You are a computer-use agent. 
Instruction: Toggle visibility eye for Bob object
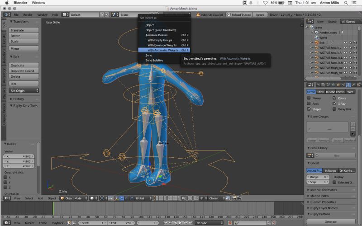coord(345,42)
